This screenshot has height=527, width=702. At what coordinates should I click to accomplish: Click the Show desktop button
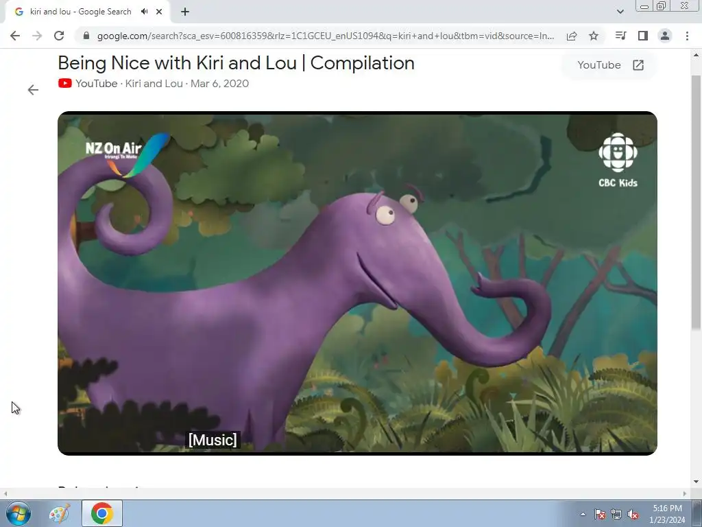[x=697, y=513]
